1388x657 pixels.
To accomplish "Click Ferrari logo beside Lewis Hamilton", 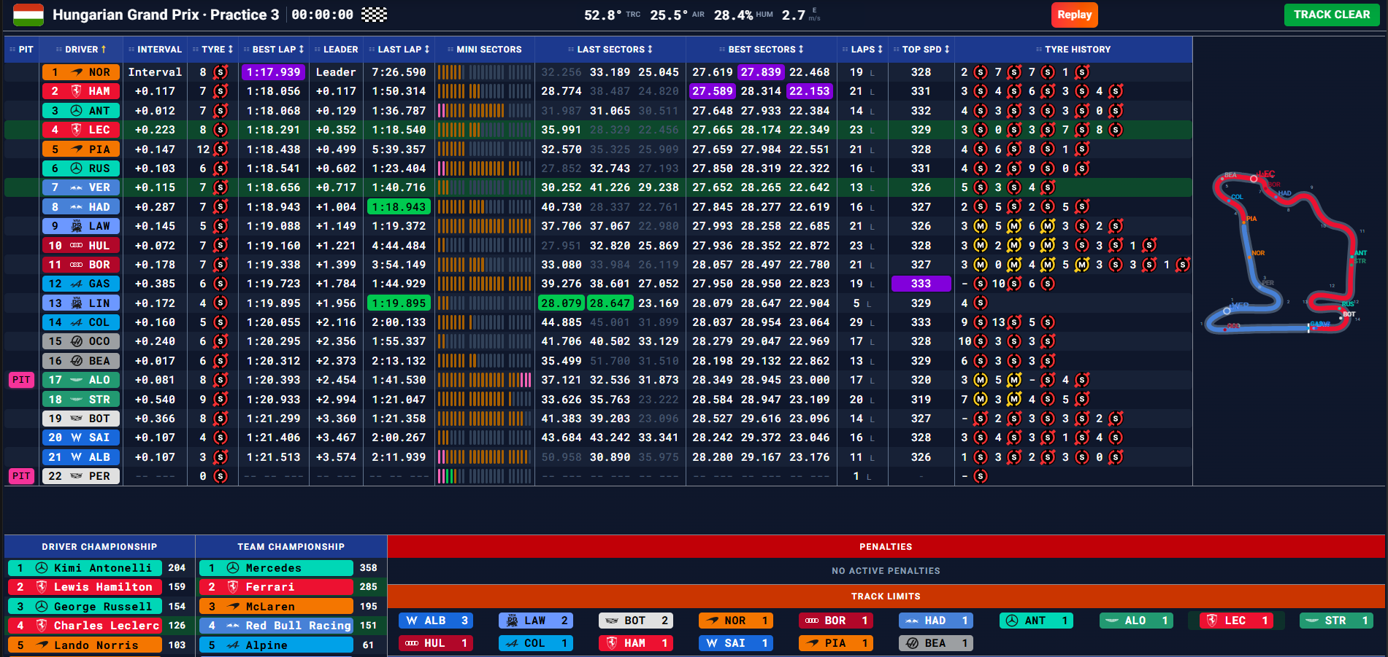I will (x=42, y=587).
